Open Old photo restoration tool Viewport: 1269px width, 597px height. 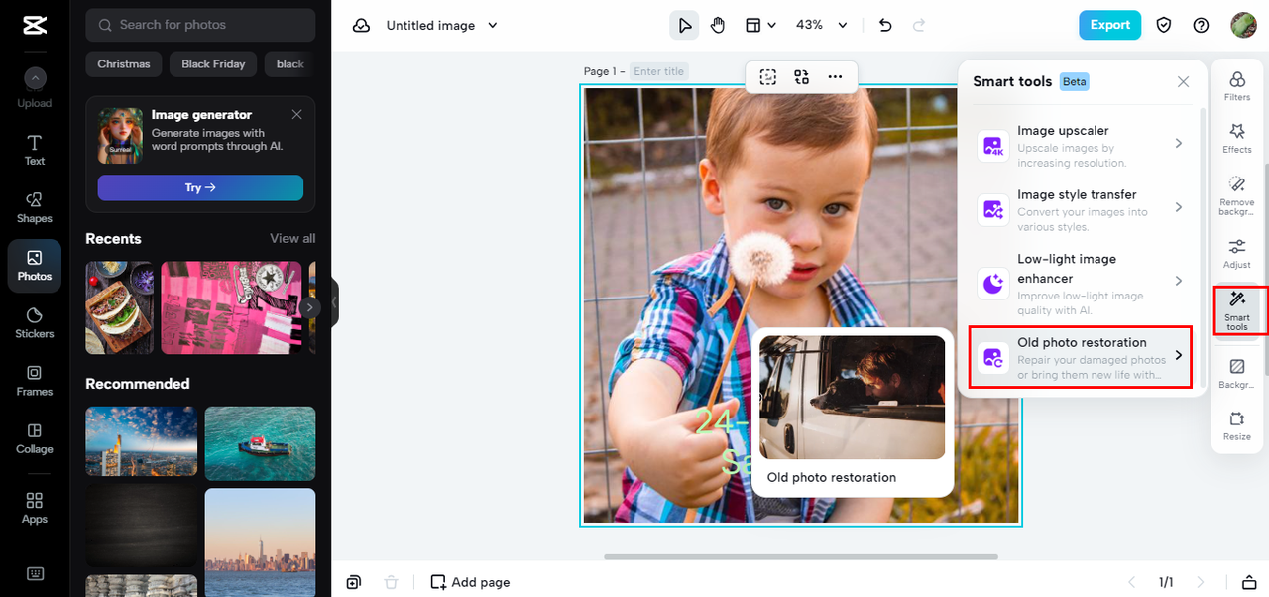[x=1081, y=357]
